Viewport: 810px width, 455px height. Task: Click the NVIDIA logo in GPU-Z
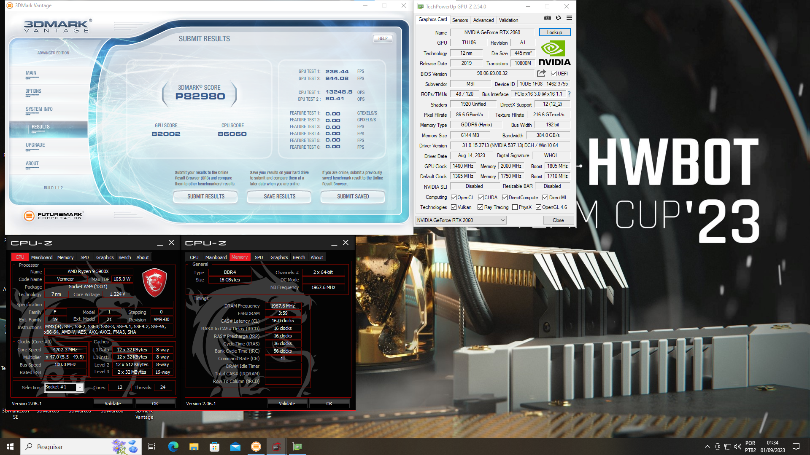[554, 53]
